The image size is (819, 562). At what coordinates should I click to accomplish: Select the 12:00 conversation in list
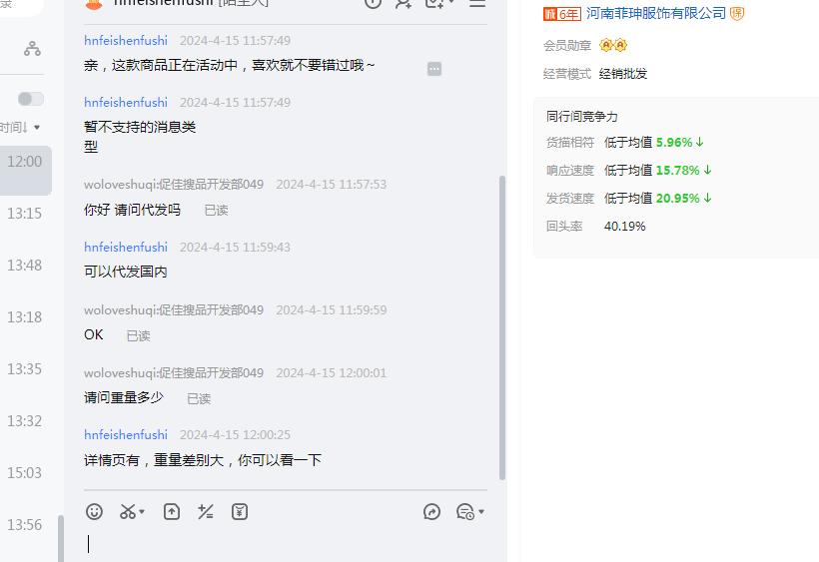(x=25, y=162)
